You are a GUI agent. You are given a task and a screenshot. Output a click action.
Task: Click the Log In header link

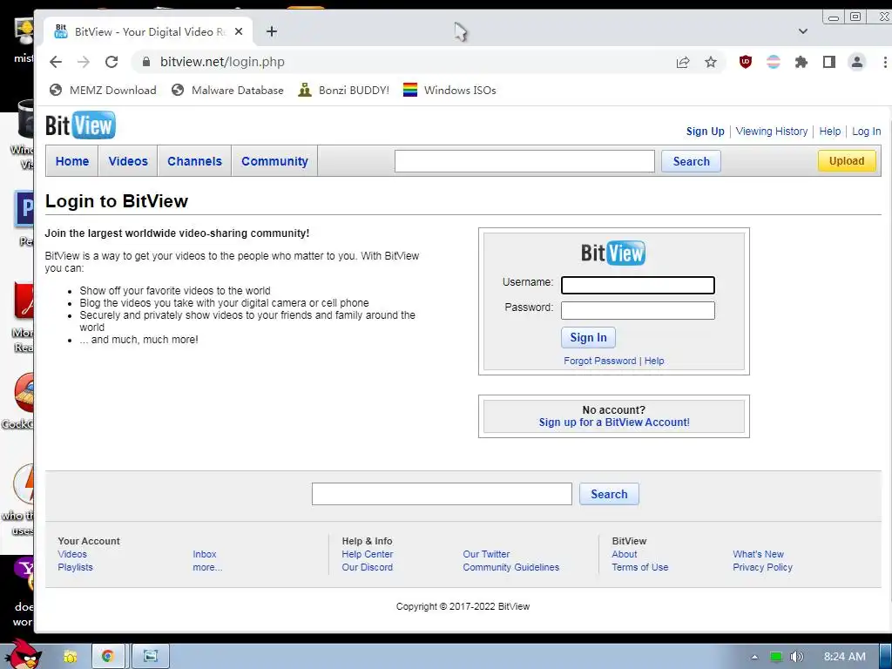click(x=867, y=132)
